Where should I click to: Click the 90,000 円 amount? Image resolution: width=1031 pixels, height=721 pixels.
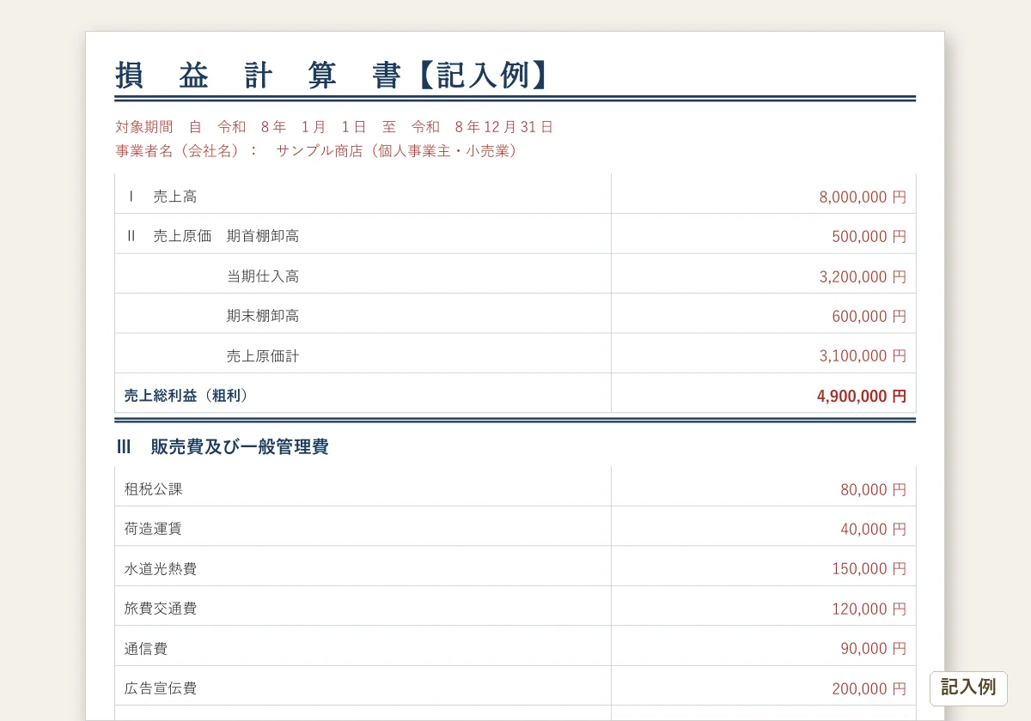pyautogui.click(x=873, y=648)
